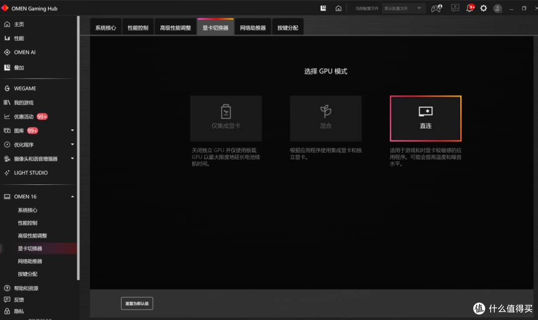Click the OMEN 16 laptop icon
538x320 pixels.
pyautogui.click(x=7, y=196)
